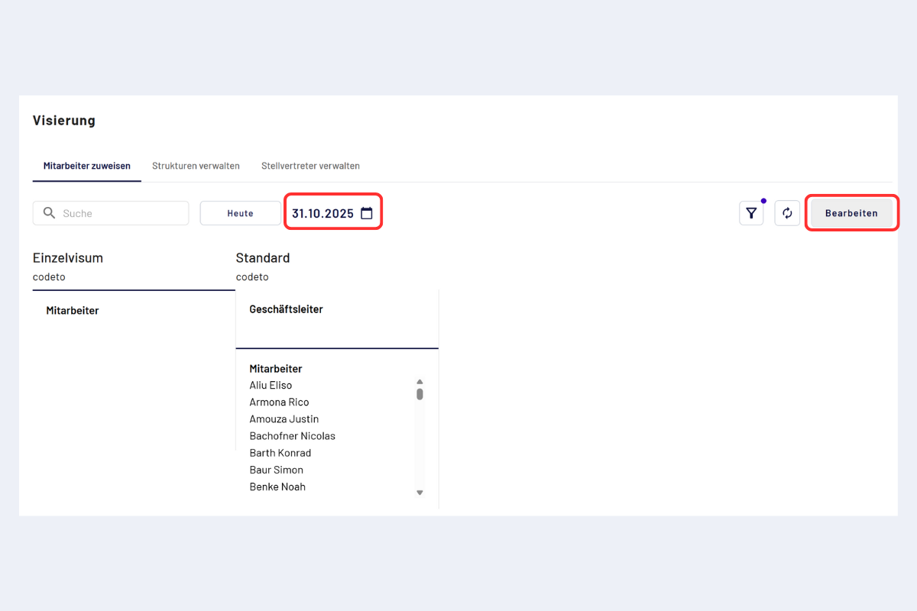This screenshot has height=611, width=917.
Task: Click the refresh sync icon
Action: point(787,213)
